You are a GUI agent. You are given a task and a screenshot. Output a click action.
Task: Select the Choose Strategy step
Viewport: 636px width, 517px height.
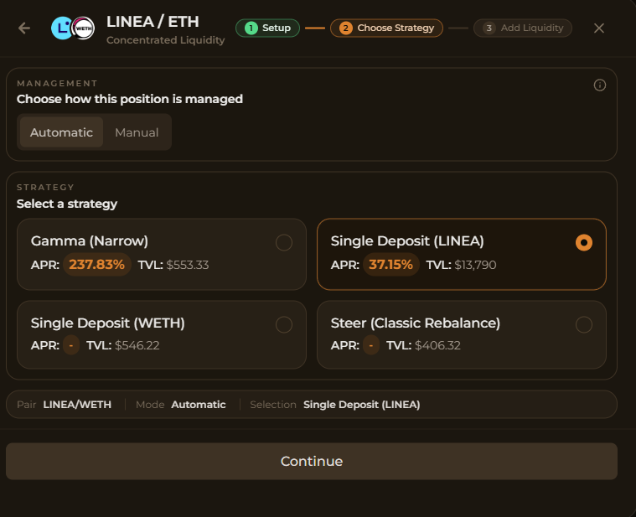point(386,28)
